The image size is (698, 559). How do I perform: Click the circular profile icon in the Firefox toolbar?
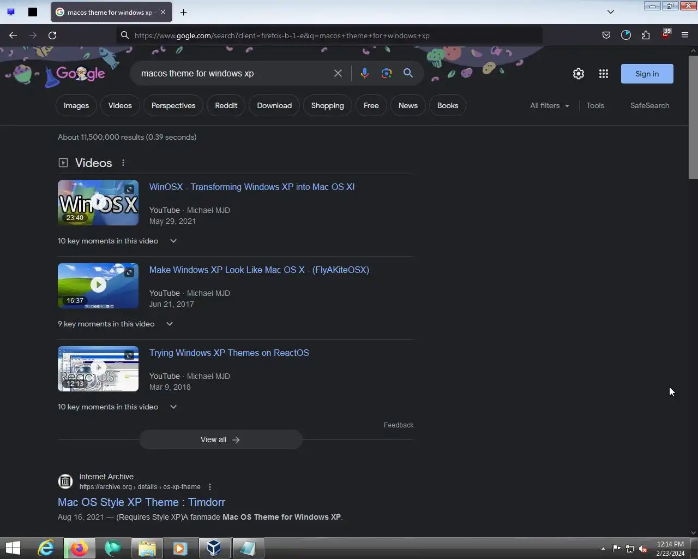[626, 35]
